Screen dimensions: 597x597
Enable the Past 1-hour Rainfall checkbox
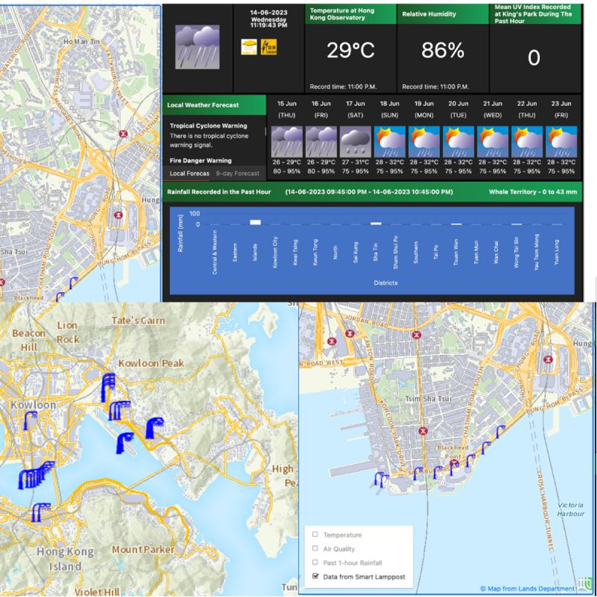click(x=315, y=562)
